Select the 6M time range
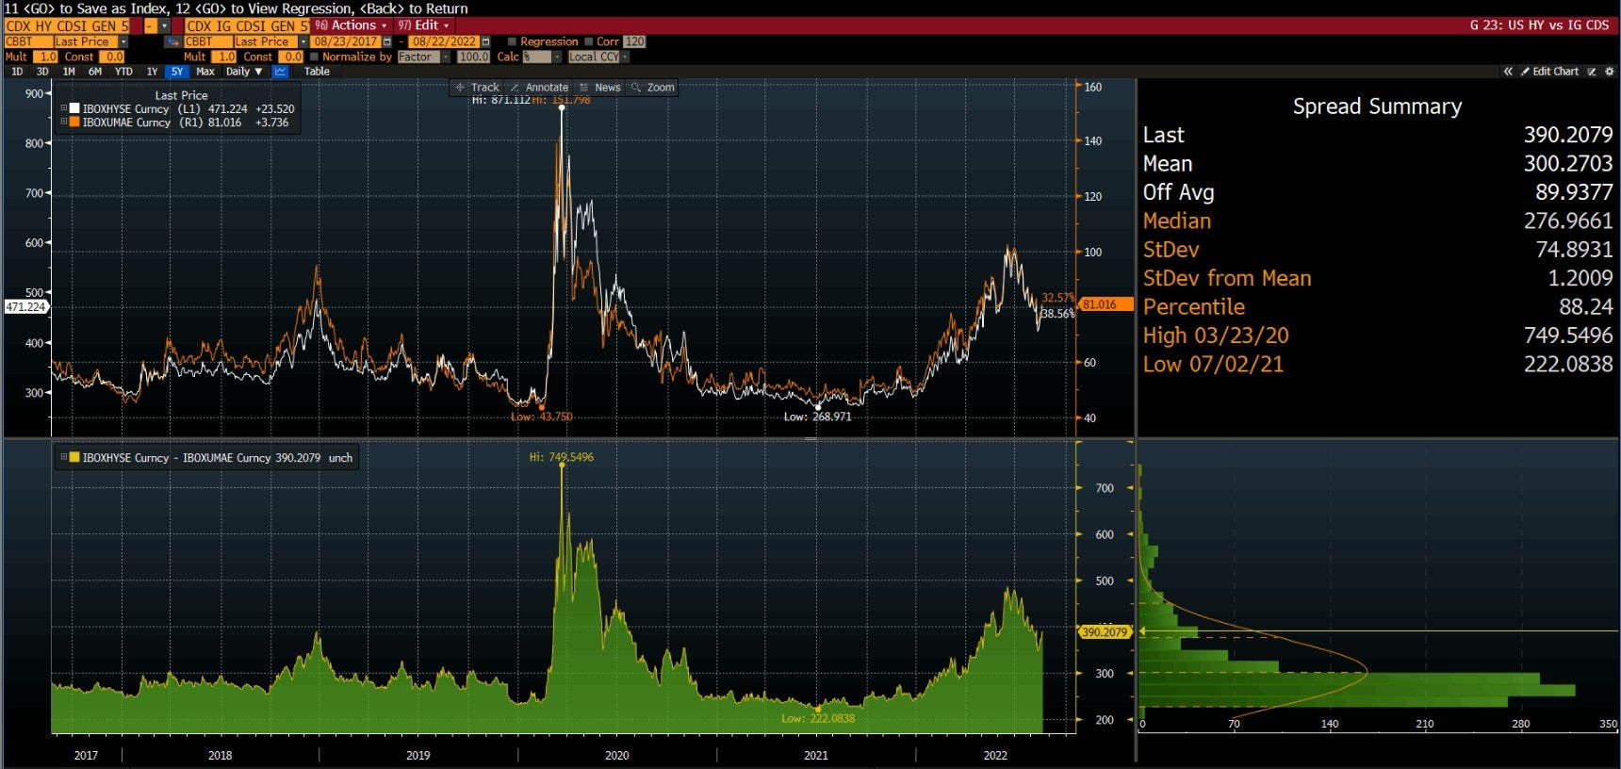Viewport: 1621px width, 769px height. 95,71
